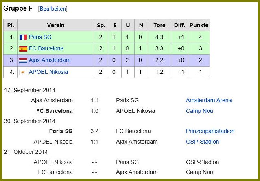This screenshot has height=181, width=260.
Task: Click the Punkte column header
Action: click(x=199, y=25)
